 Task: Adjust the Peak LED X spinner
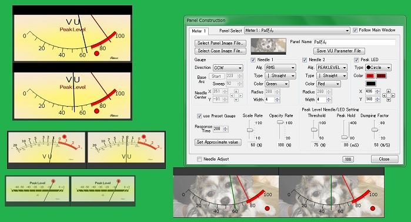[x=377, y=92]
